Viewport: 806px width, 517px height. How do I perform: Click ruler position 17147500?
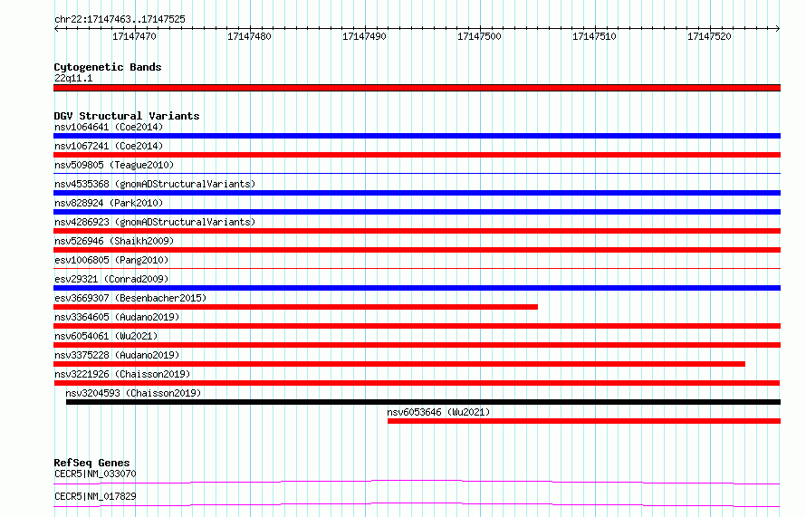click(x=479, y=36)
